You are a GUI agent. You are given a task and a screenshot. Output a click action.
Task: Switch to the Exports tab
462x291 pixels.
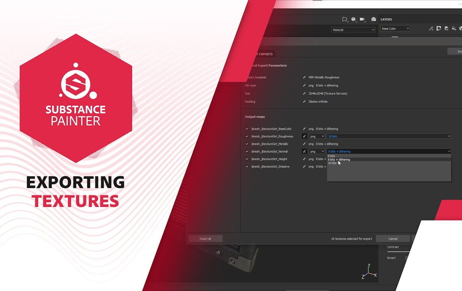point(265,53)
